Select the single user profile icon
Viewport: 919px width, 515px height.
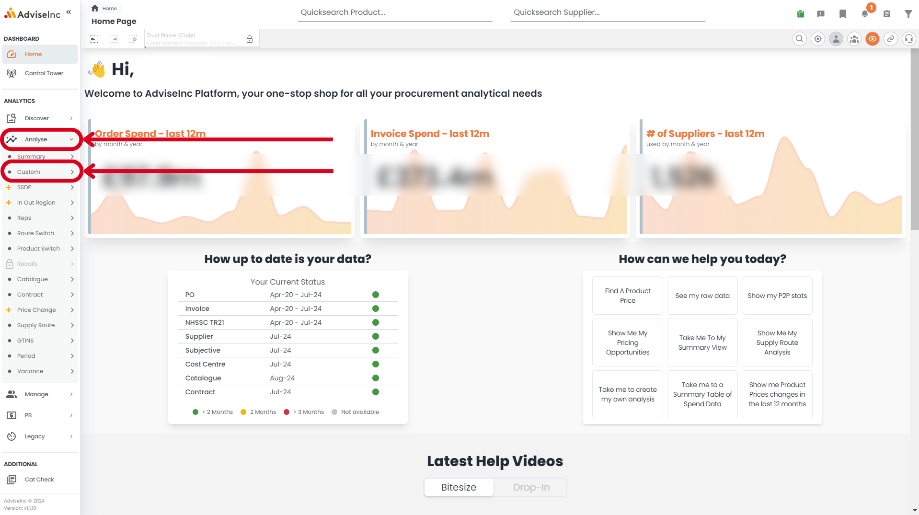[836, 39]
